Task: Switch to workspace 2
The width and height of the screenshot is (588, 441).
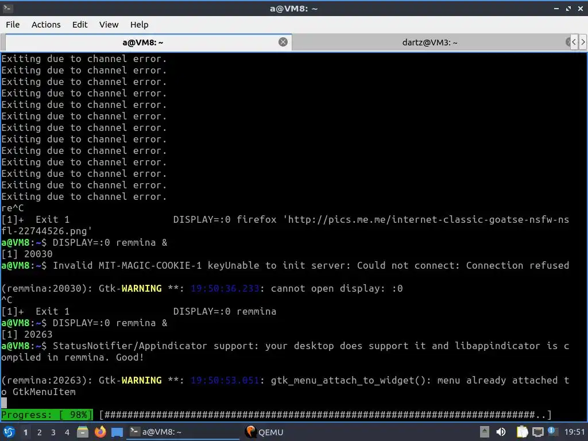Action: tap(40, 432)
